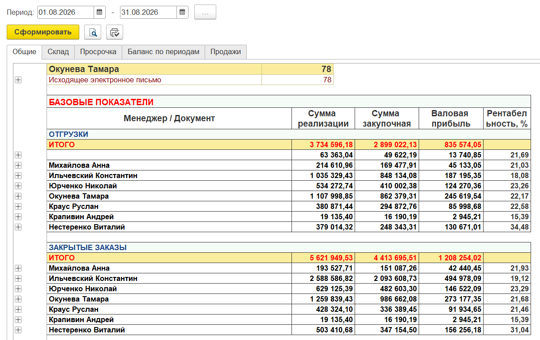Image resolution: width=540 pixels, height=340 pixels.
Task: Expand Нестеренко Виталий shipments row
Action: pyautogui.click(x=18, y=227)
